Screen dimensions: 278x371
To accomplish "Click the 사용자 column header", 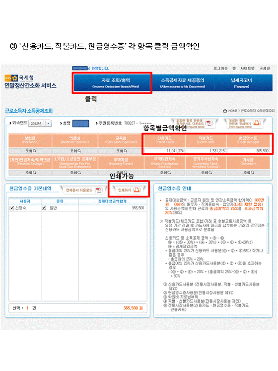I will (25, 201).
